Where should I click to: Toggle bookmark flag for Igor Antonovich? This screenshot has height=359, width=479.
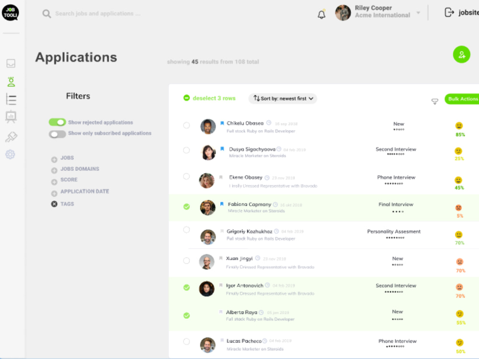coord(220,285)
